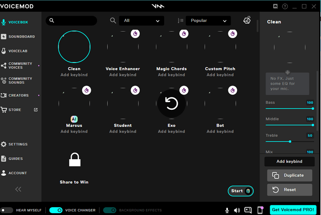321x215 pixels.
Task: Open the Guides document icon
Action: coord(4,159)
